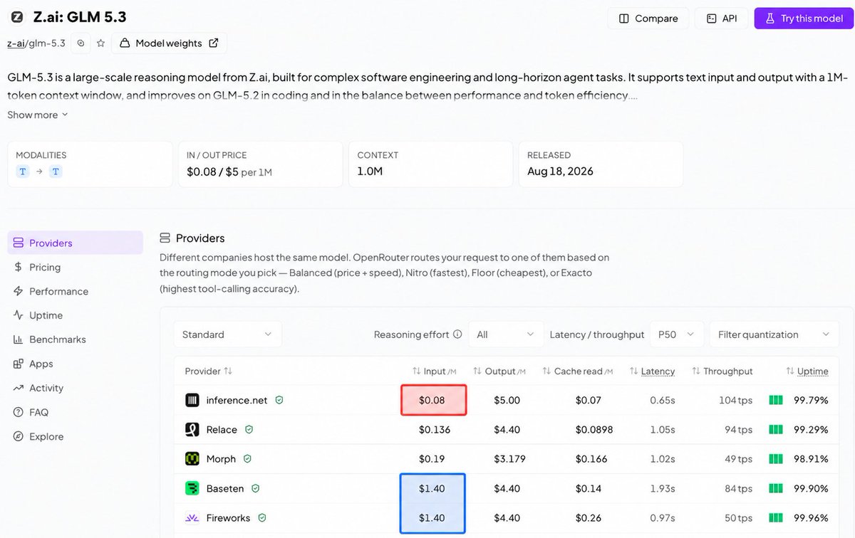Click the Reasoning effort info icon
The height and width of the screenshot is (538, 855).
pyautogui.click(x=457, y=334)
